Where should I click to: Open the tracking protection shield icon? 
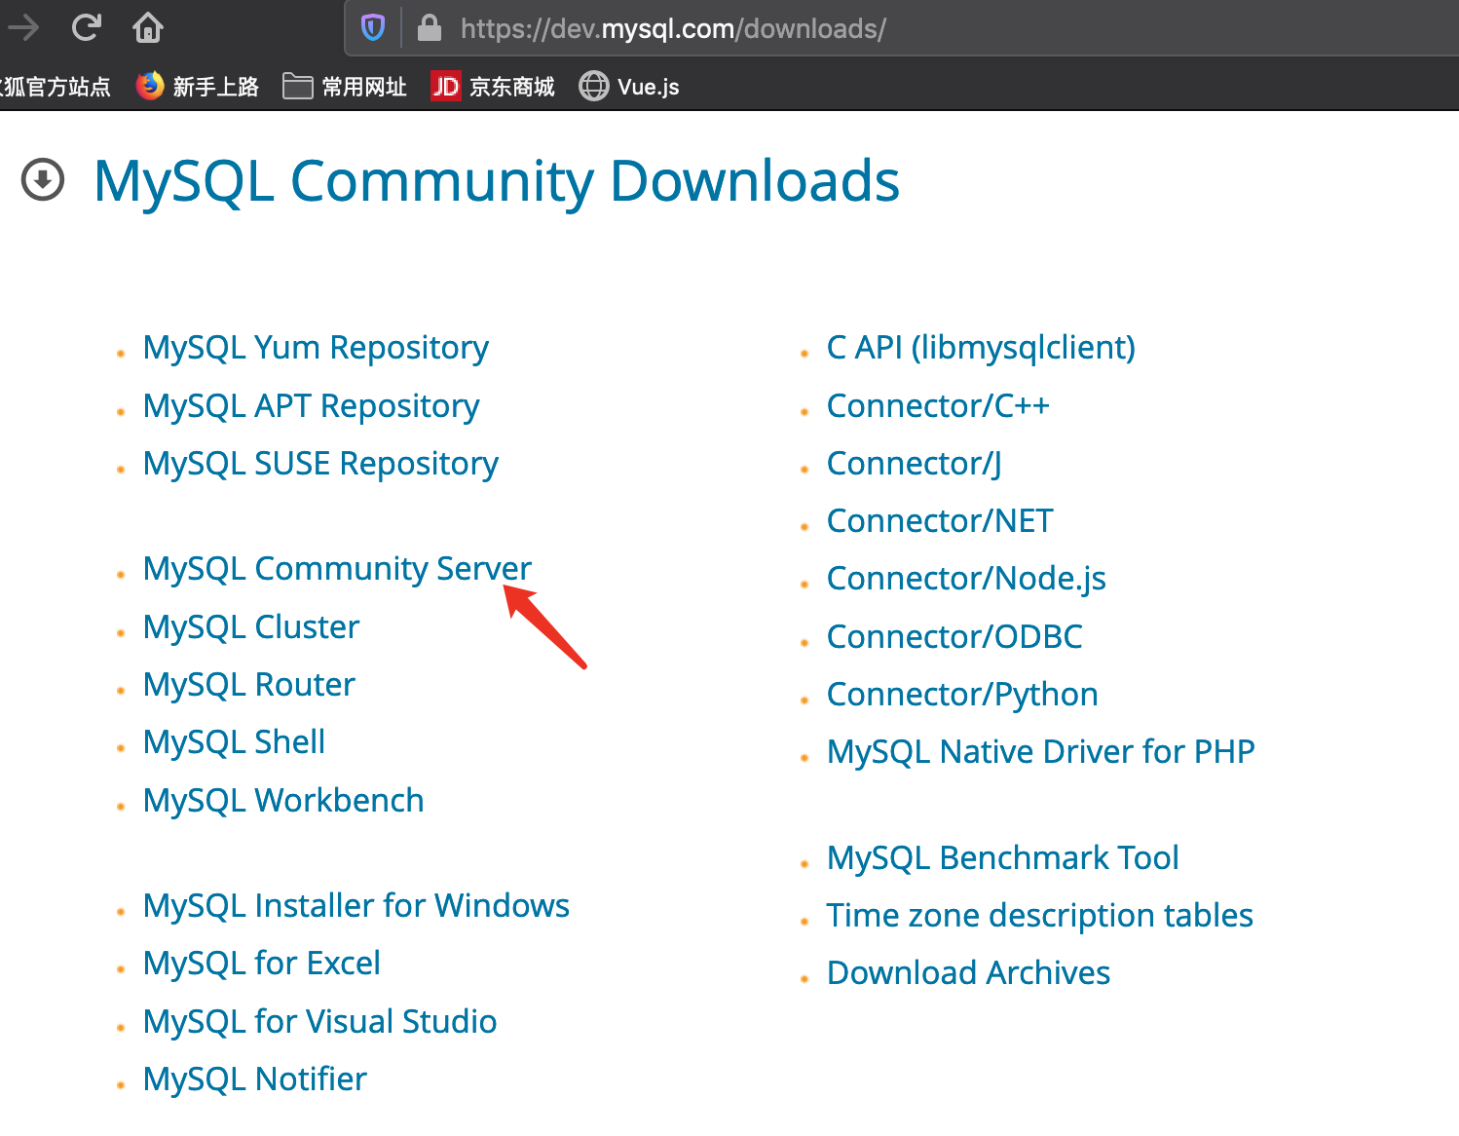[x=372, y=28]
